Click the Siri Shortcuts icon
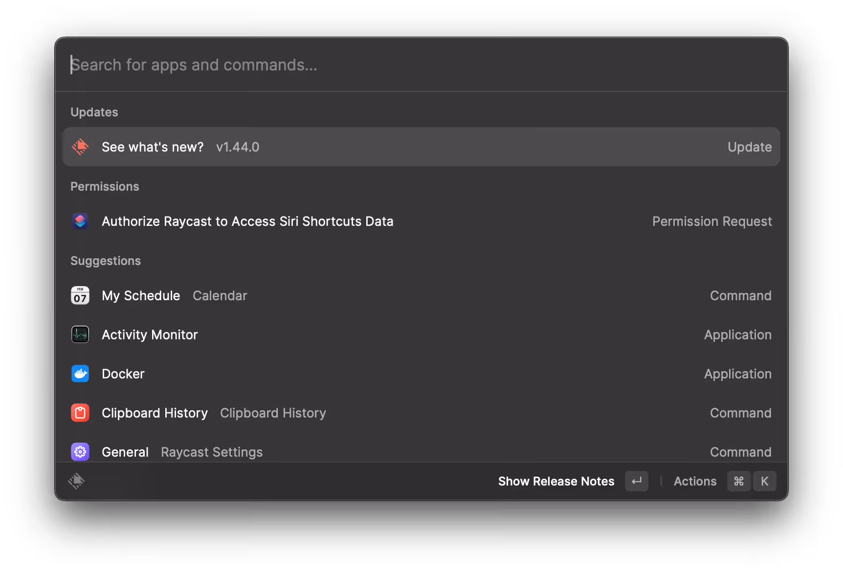The image size is (843, 573). click(80, 221)
